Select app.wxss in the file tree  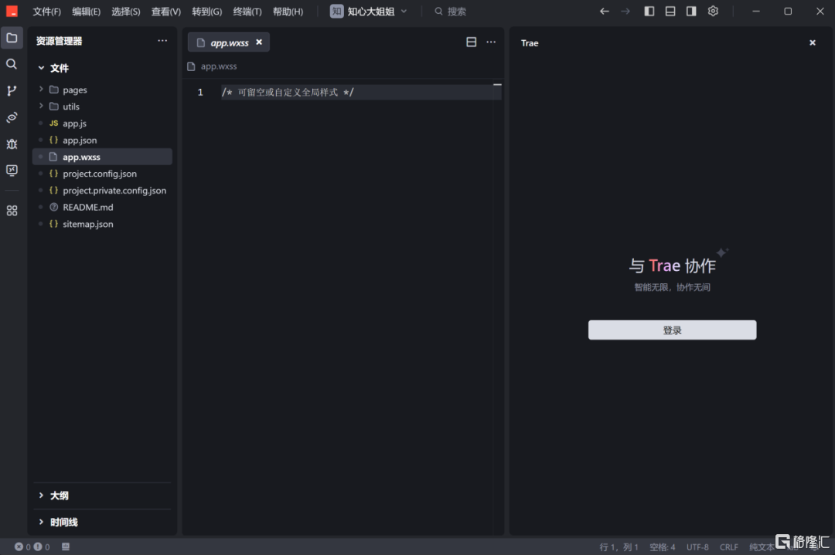click(x=102, y=157)
